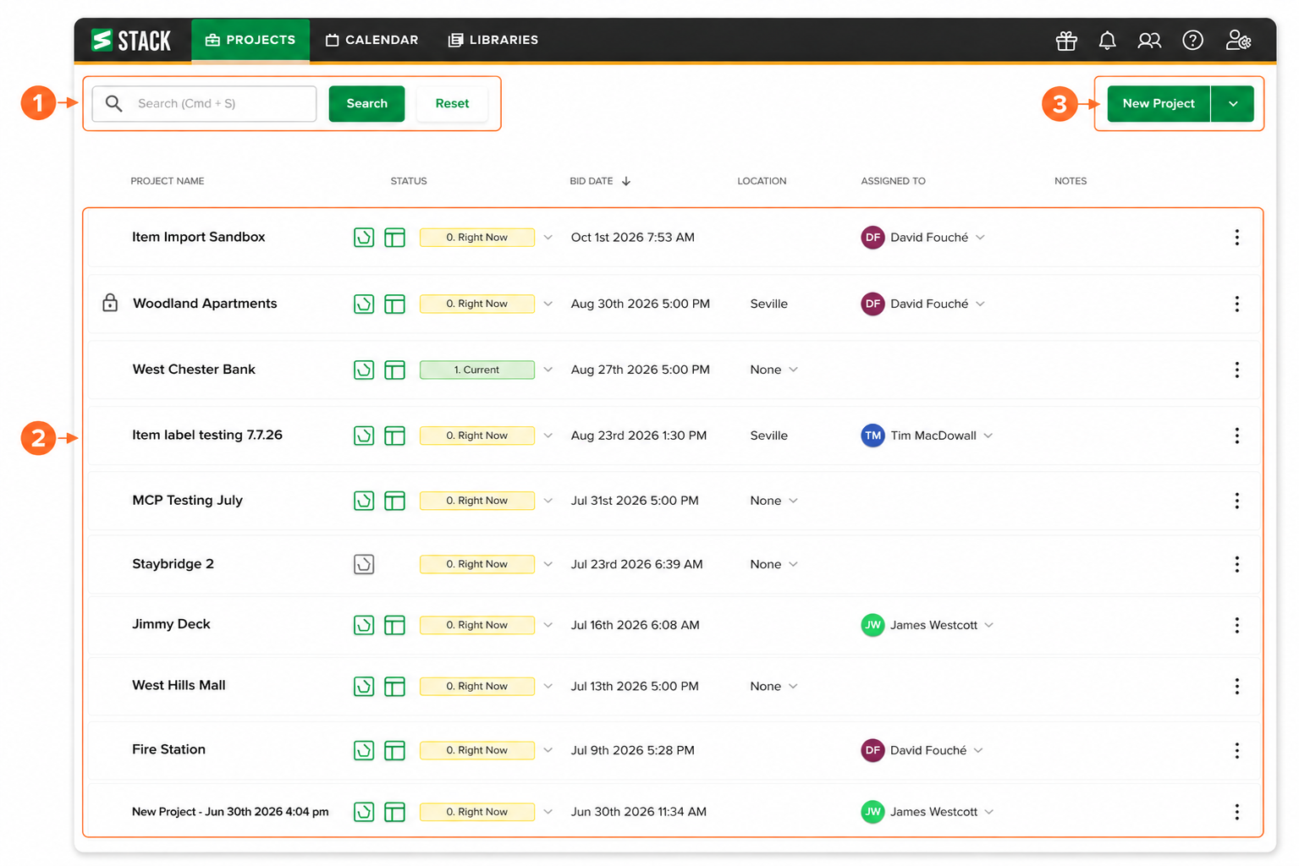Expand status dropdown for Item Import Sandbox
Image resolution: width=1299 pixels, height=866 pixels.
point(548,238)
